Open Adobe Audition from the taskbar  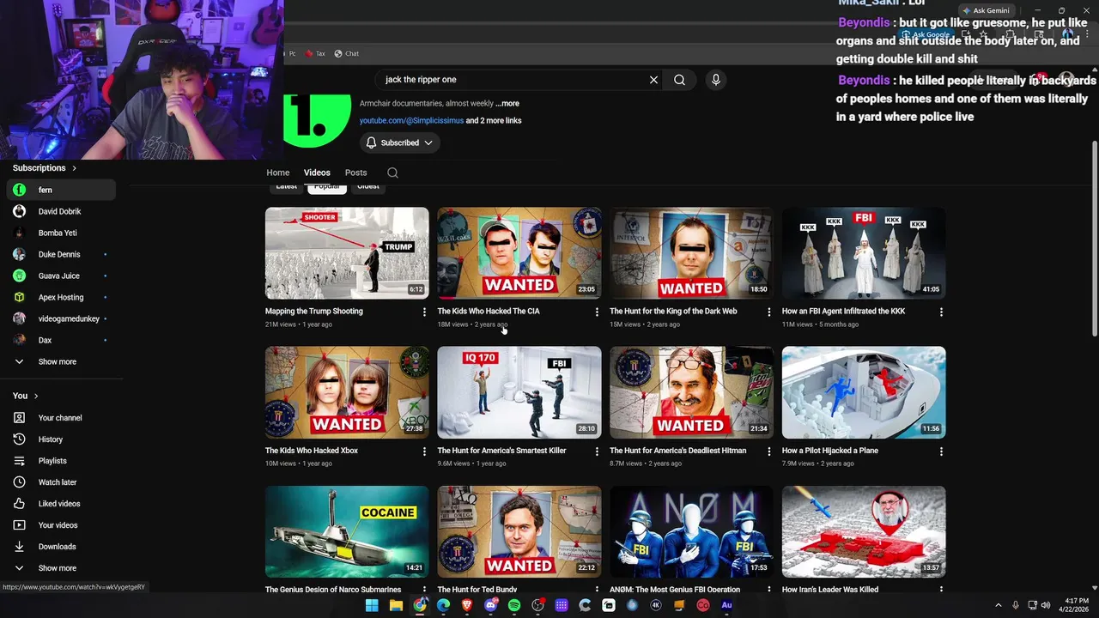point(726,605)
